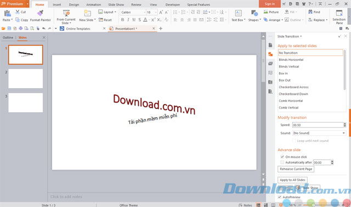This screenshot has width=351, height=207.
Task: Activate the Format Painter brush
Action: click(x=40, y=13)
